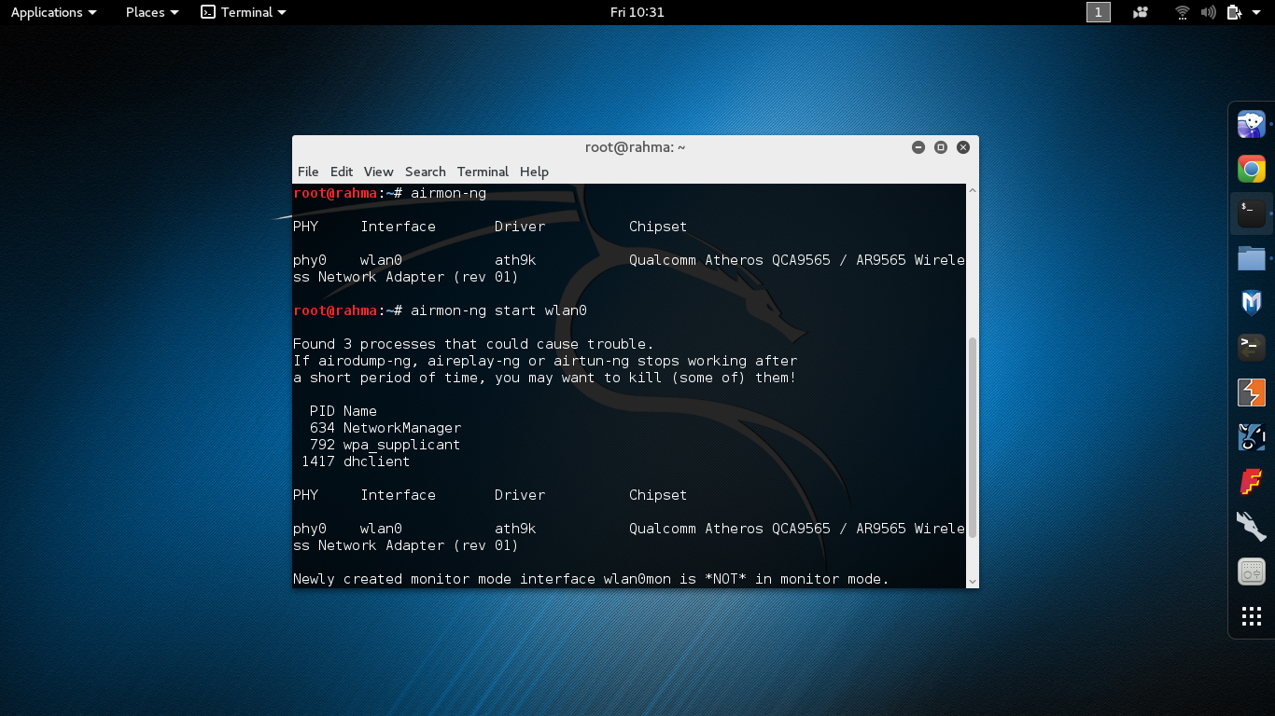Click the volume speaker icon in top bar
This screenshot has height=716, width=1275.
1209,12
